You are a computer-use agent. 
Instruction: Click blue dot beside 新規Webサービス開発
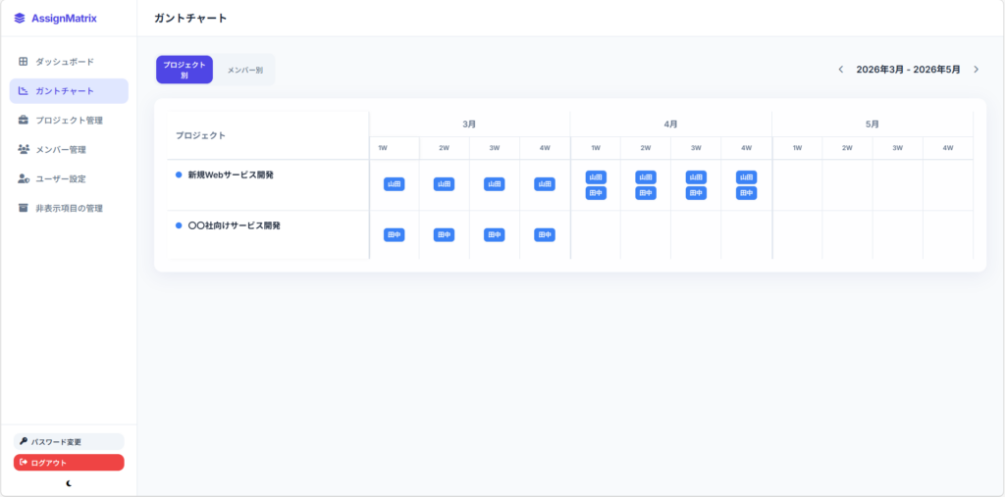[x=179, y=174]
